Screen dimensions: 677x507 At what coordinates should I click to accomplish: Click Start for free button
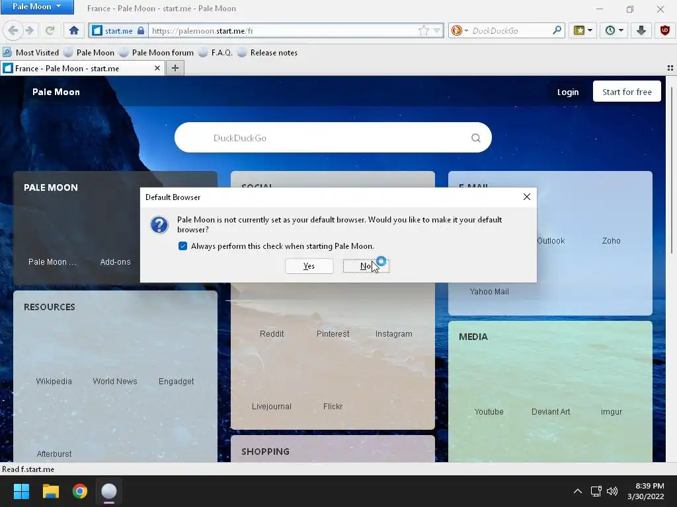627,92
